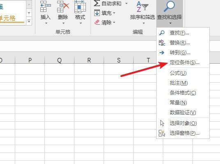Expand the cell styles gallery more arrow
Screen dimensions: 220x164
(x=29, y=21)
